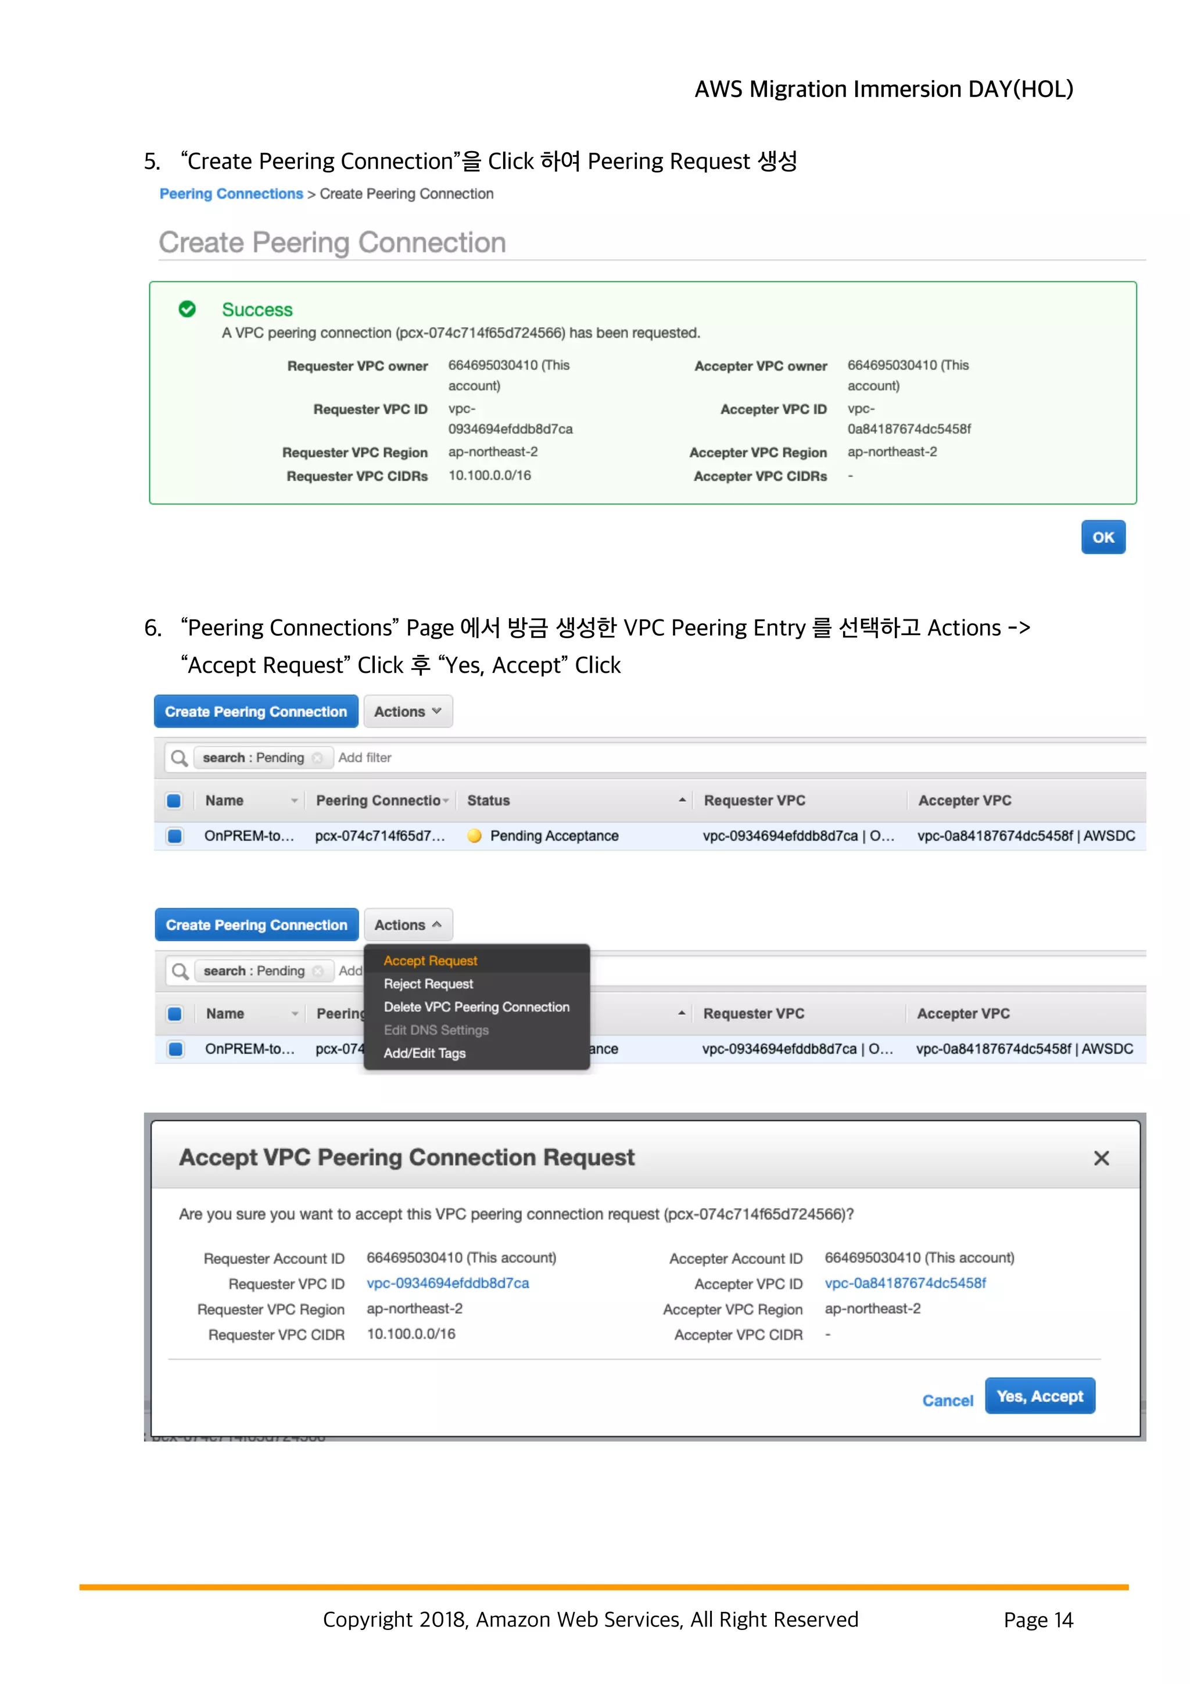The height and width of the screenshot is (1684, 1190).
Task: Choose Edit DNS Settings menu item
Action: pos(436,1030)
